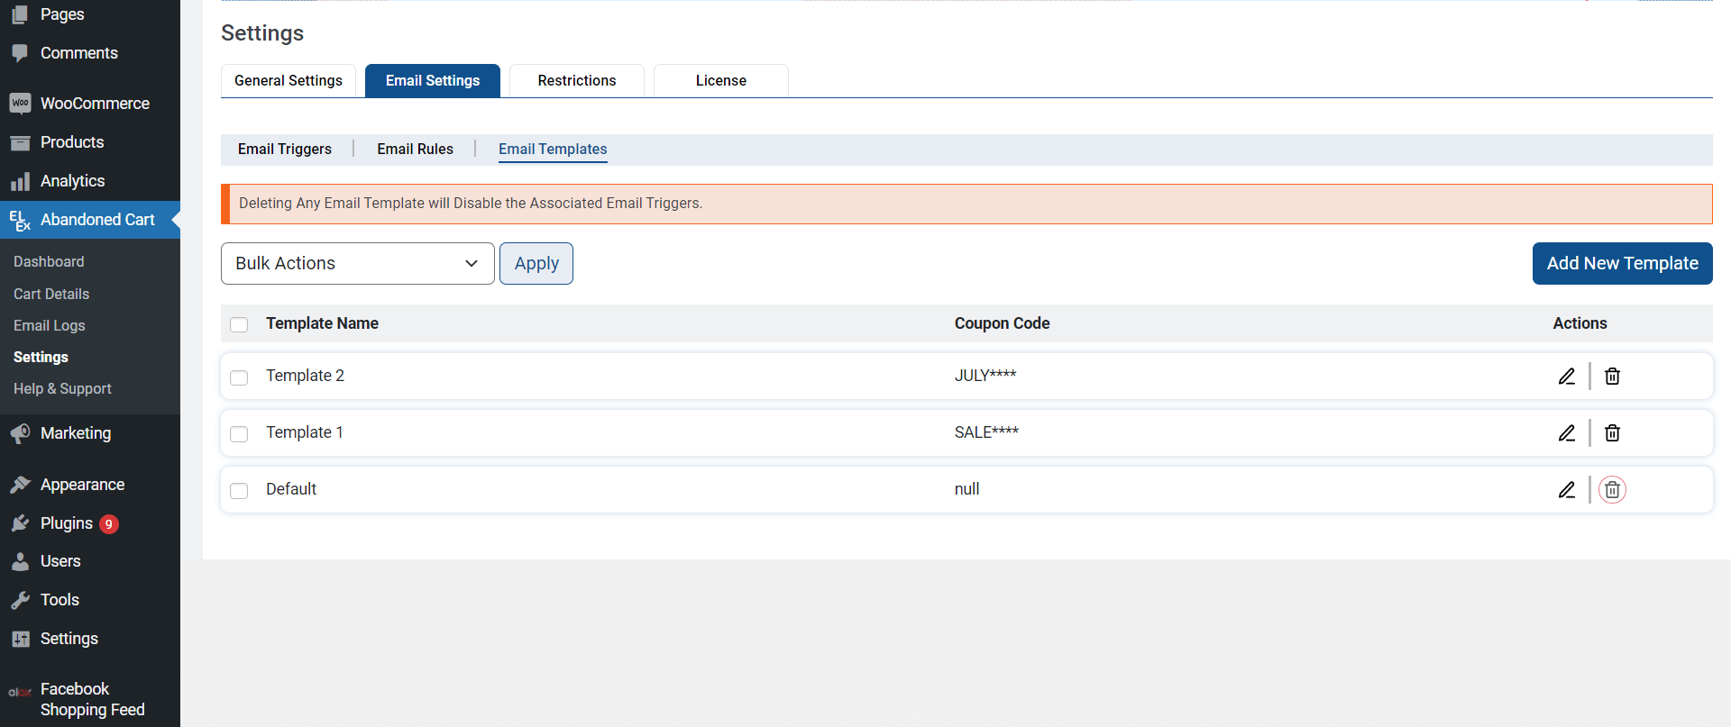This screenshot has width=1731, height=727.
Task: Edit Template 2 with the pencil icon
Action: pos(1567,377)
